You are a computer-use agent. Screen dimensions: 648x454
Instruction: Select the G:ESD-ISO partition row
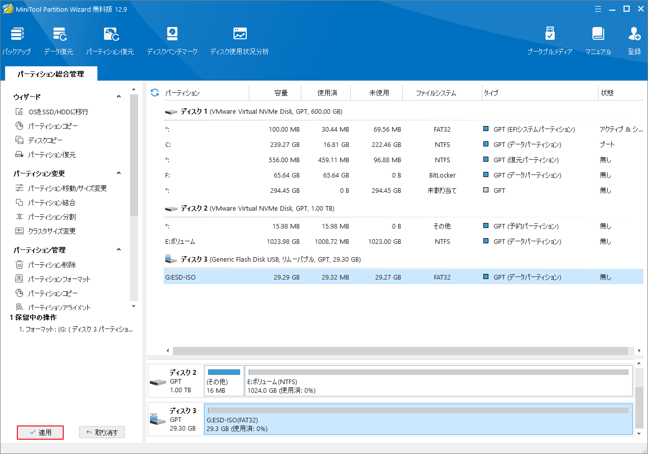(403, 277)
